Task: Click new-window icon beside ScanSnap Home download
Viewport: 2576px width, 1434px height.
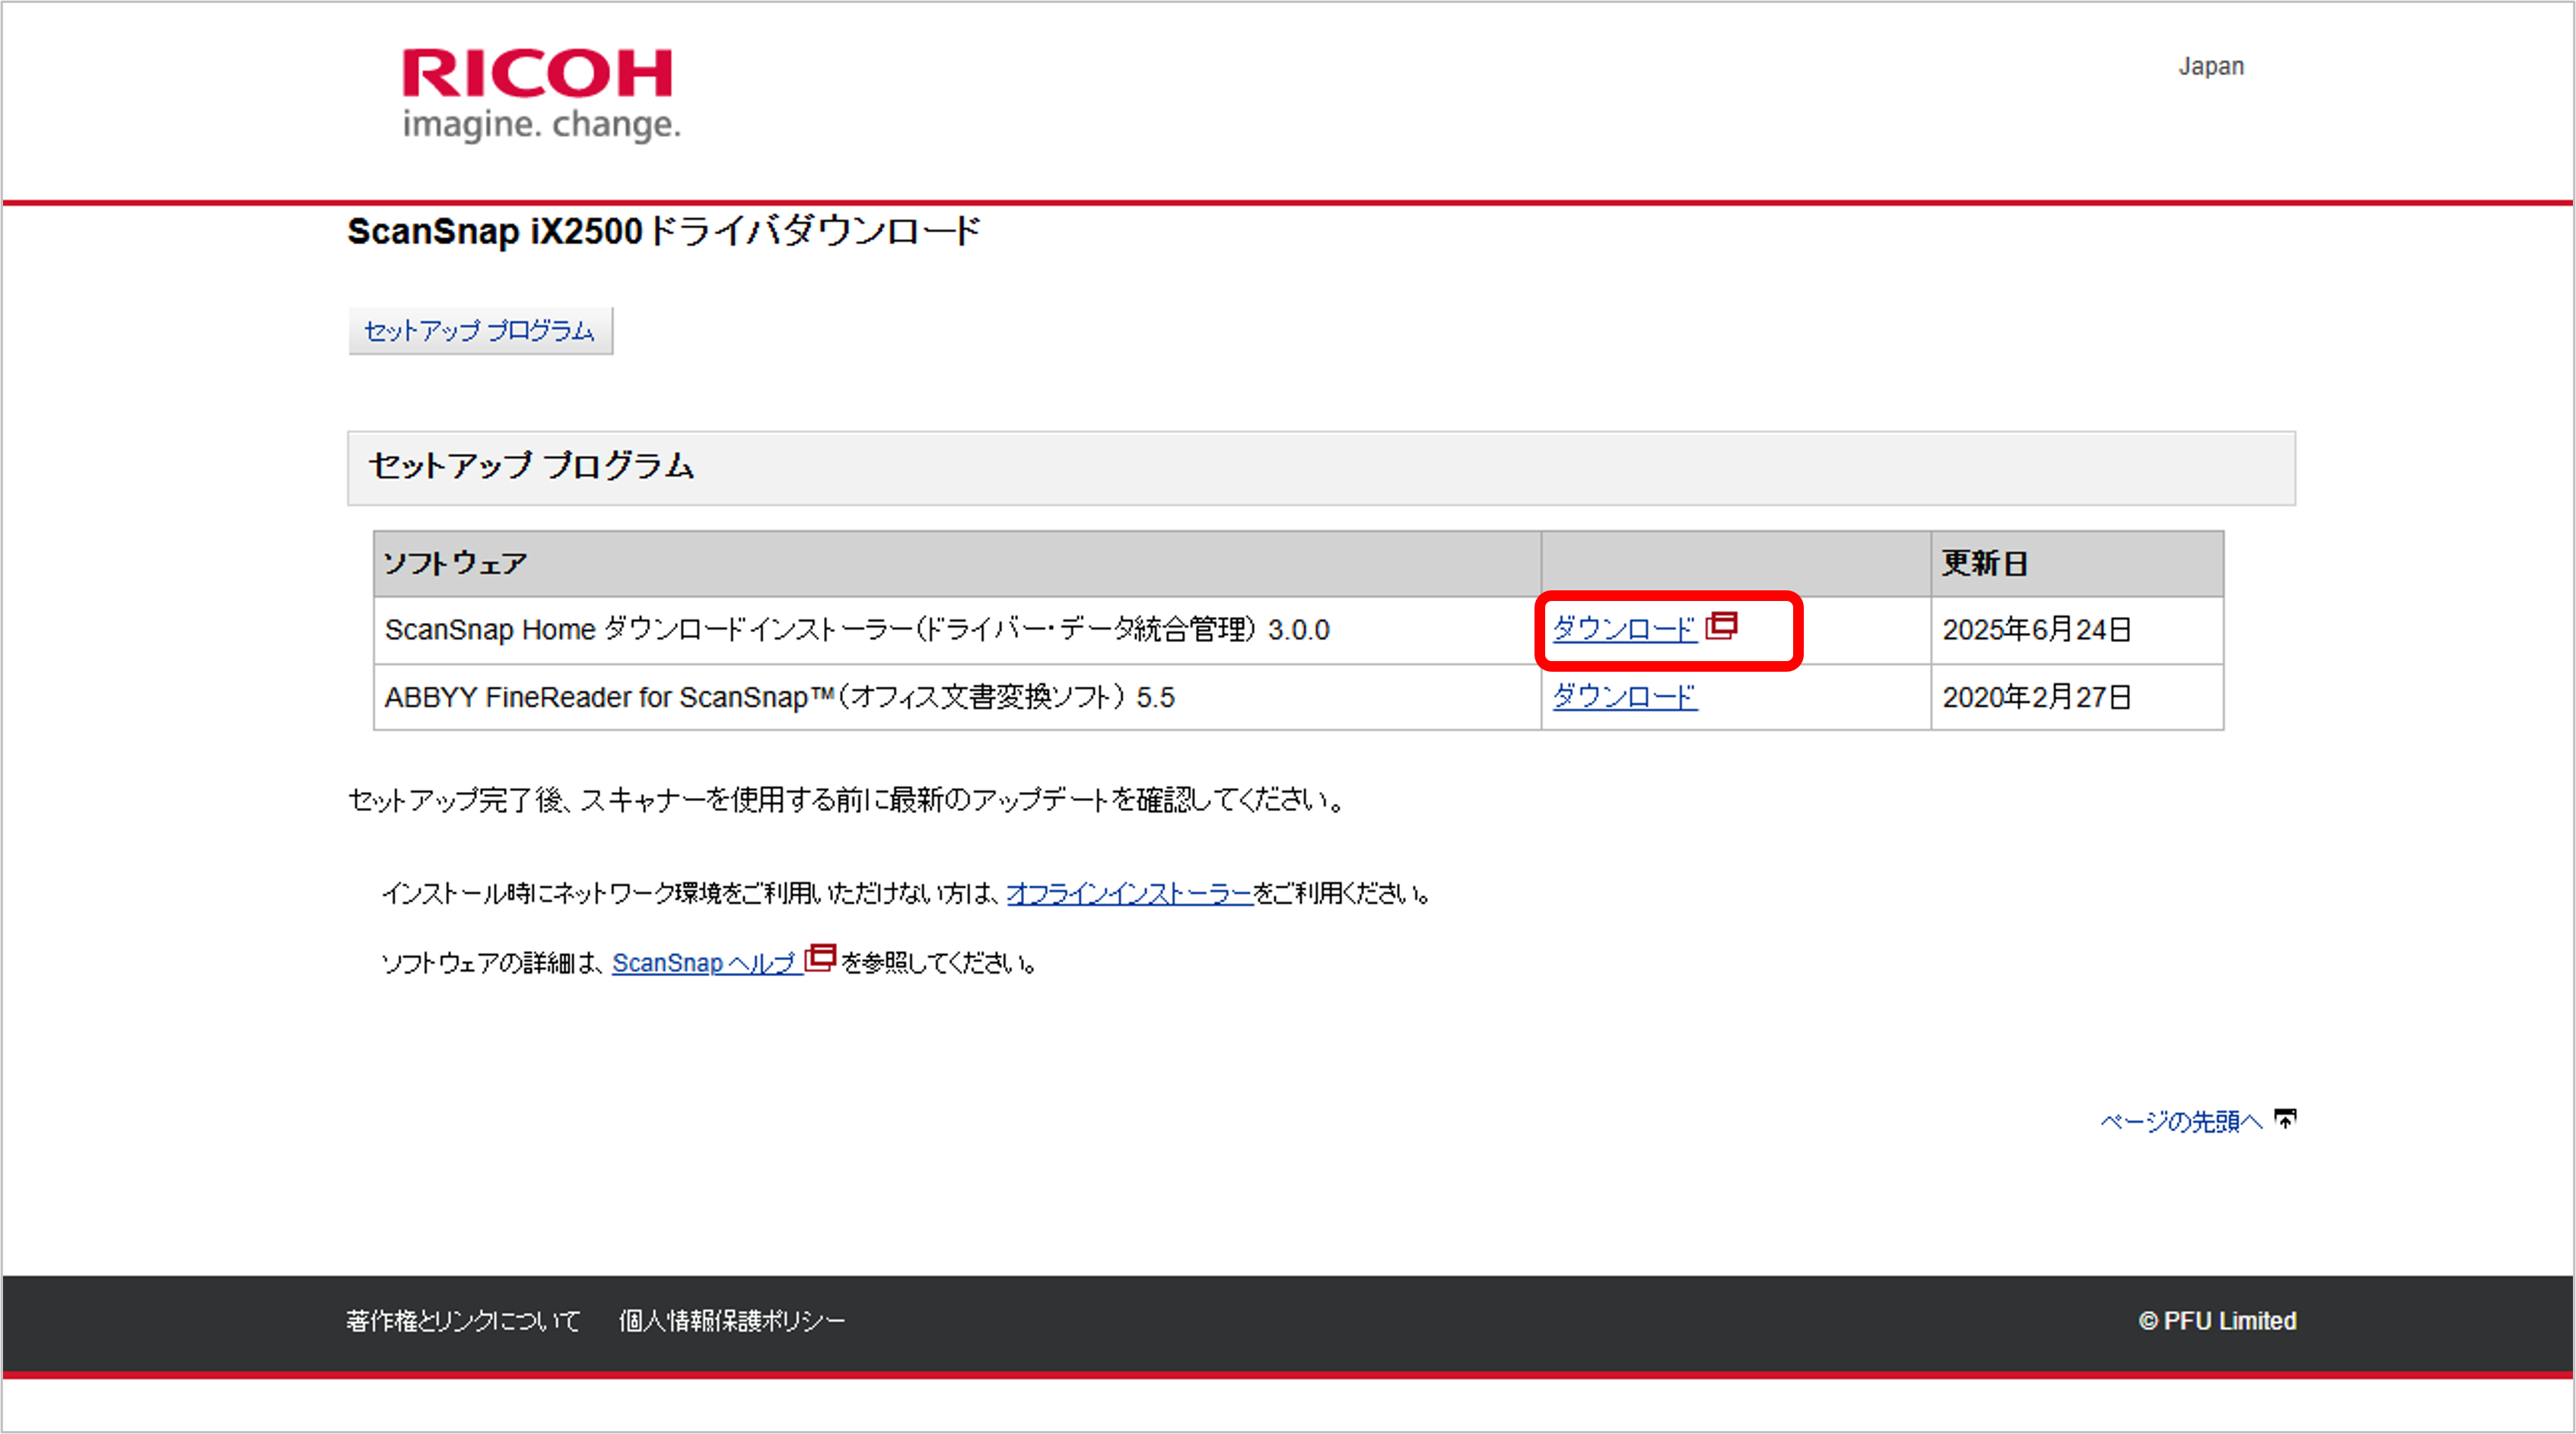Action: pos(1721,626)
